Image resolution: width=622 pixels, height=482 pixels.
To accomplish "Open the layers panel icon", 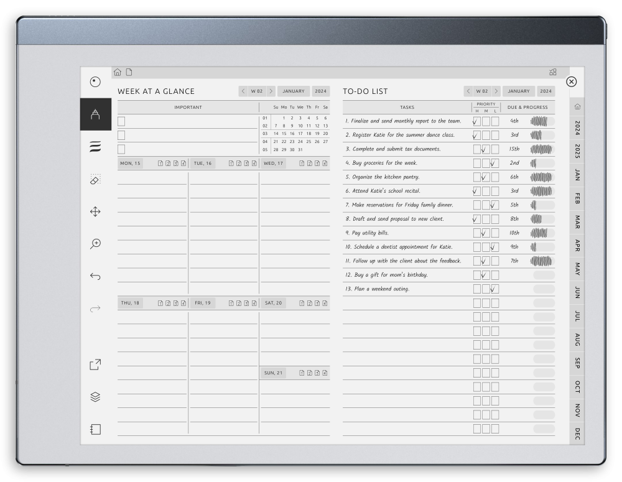I will (95, 397).
